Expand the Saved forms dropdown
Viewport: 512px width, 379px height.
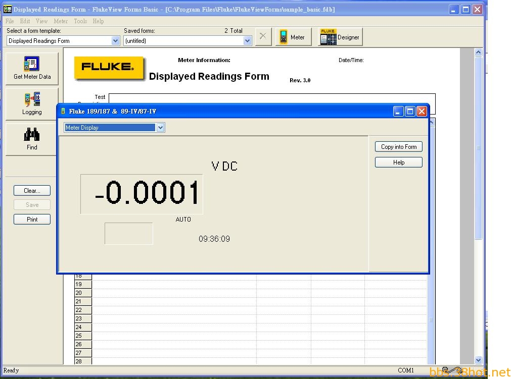click(x=247, y=41)
